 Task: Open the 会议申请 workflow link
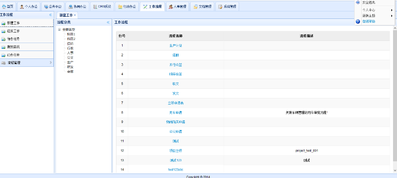click(x=176, y=131)
